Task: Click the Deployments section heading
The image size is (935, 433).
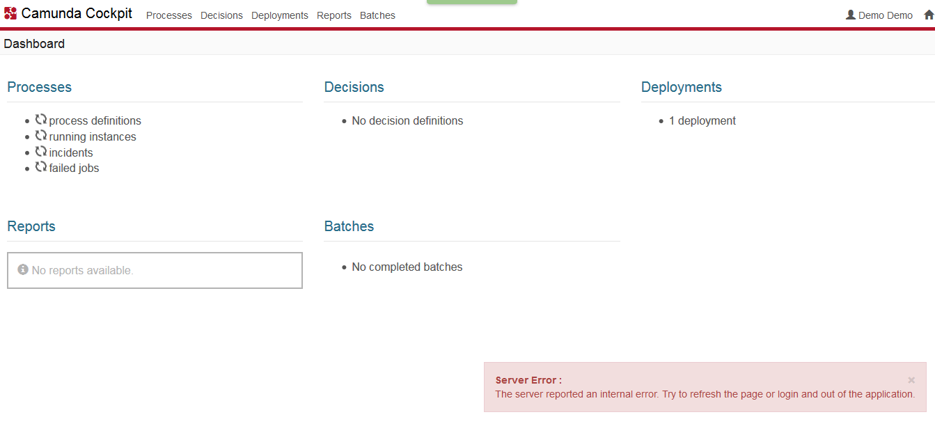Action: tap(681, 87)
